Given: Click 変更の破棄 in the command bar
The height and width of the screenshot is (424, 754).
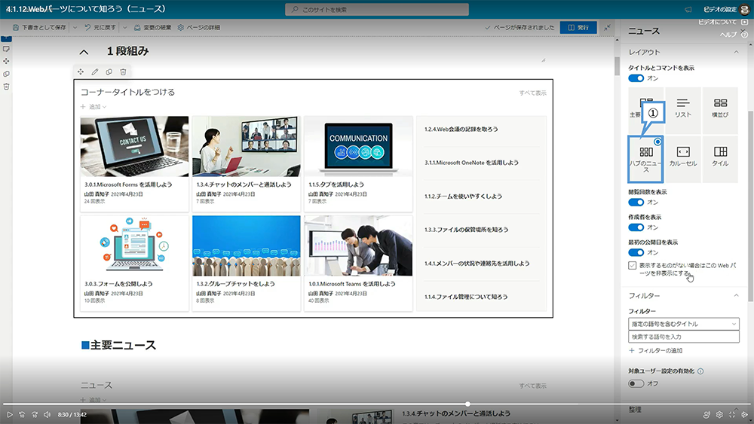Looking at the screenshot, I should (x=152, y=27).
